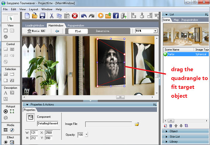Viewport: 210px width, 145px height.
Task: Open Properties panel options menu icon
Action: (155, 105)
